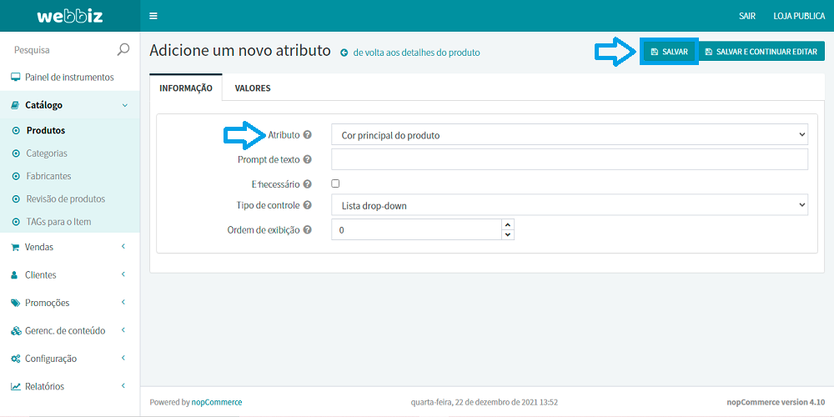This screenshot has height=417, width=834.
Task: Click help icon beside Ordem de exibição
Action: point(308,230)
